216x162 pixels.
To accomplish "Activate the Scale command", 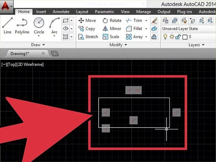I will tap(111, 37).
